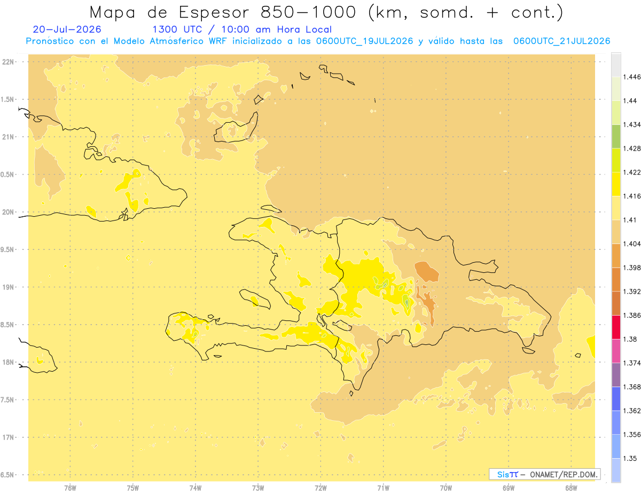The height and width of the screenshot is (495, 641).
Task: Select the green legend swatch between 1.428 and 1.434
Action: (x=616, y=136)
